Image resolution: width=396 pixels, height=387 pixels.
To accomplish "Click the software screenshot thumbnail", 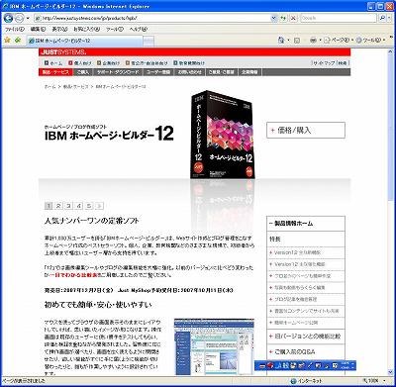I will click(214, 346).
